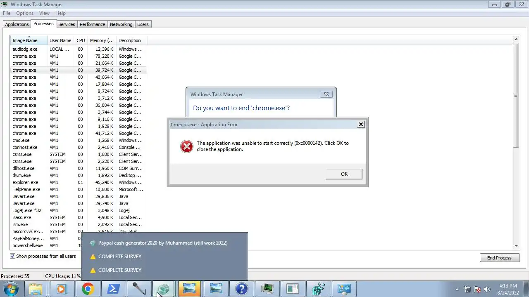The image size is (529, 297).
Task: Select the Networking tab
Action: tap(121, 24)
